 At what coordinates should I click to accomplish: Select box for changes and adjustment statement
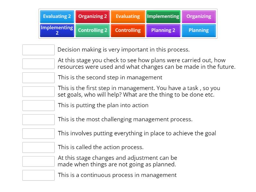(38, 161)
